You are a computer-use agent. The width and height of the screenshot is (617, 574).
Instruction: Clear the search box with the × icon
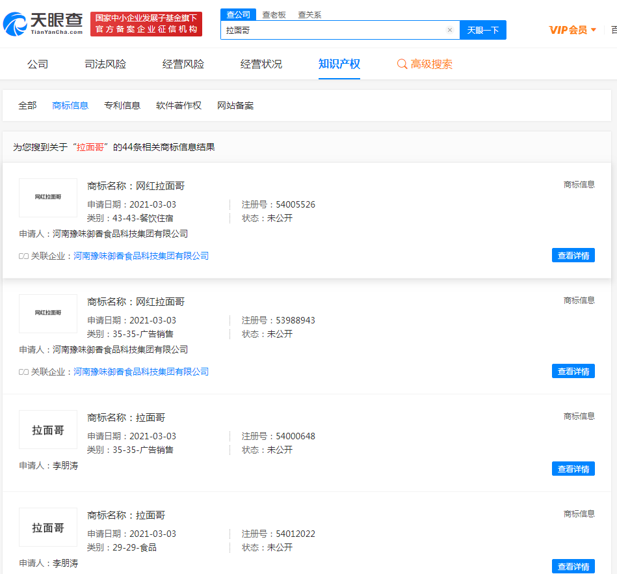[x=449, y=30]
